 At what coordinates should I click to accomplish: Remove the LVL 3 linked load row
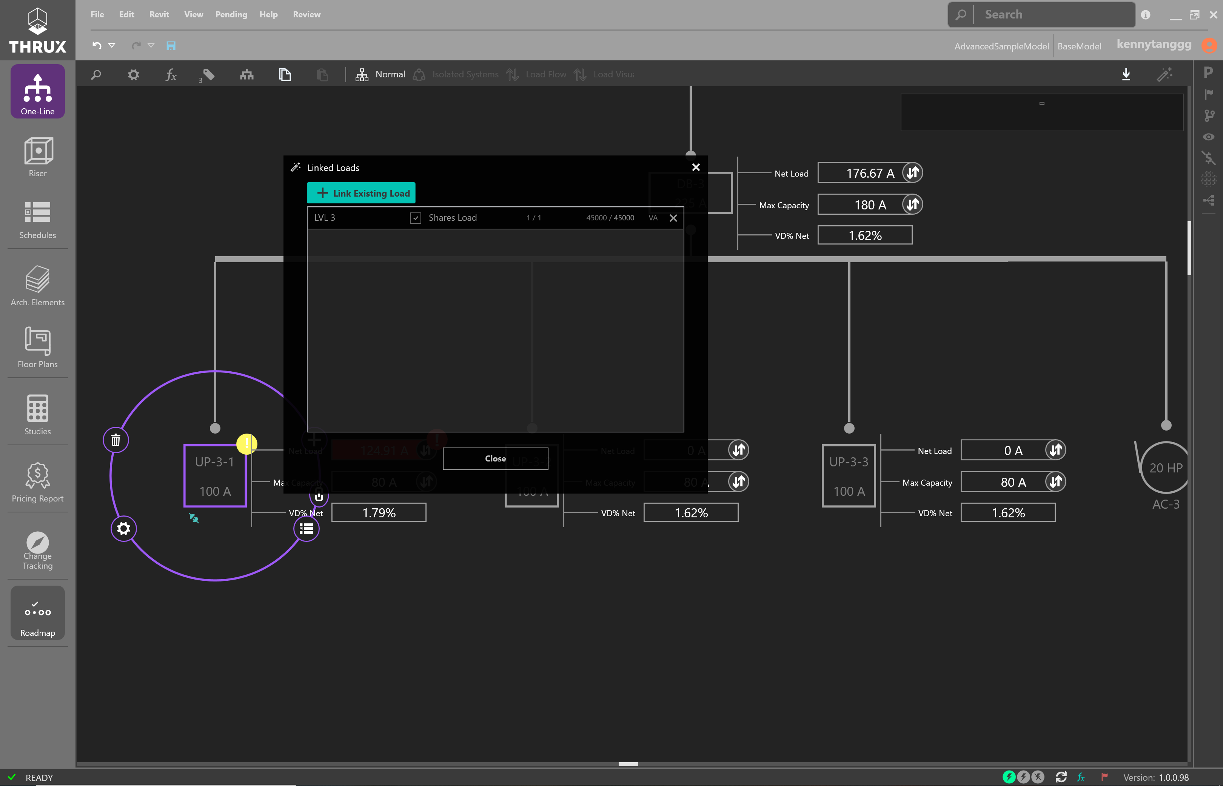[x=673, y=218]
